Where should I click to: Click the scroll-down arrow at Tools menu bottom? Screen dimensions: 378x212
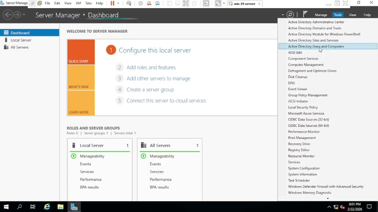328,198
